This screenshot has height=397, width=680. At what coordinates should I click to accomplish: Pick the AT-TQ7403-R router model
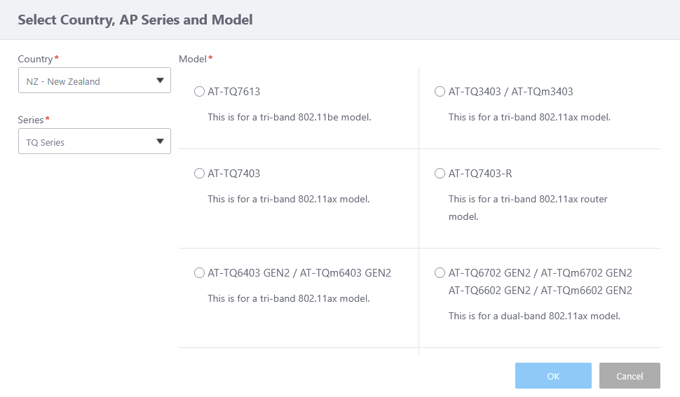click(440, 174)
